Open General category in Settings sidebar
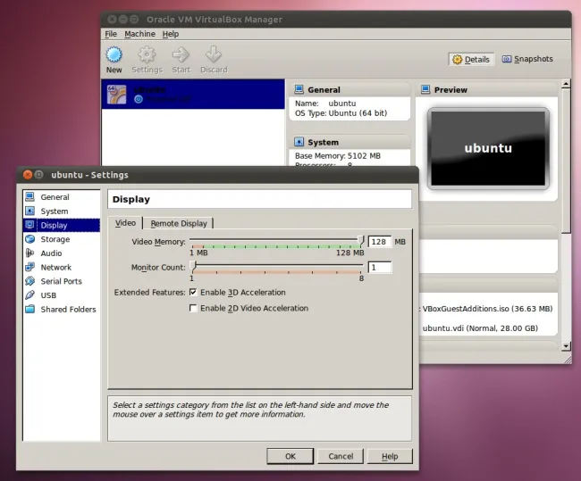This screenshot has width=581, height=481. [62, 197]
